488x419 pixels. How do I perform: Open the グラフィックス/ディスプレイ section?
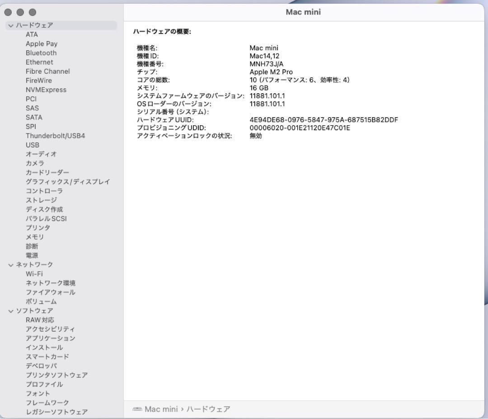point(67,181)
